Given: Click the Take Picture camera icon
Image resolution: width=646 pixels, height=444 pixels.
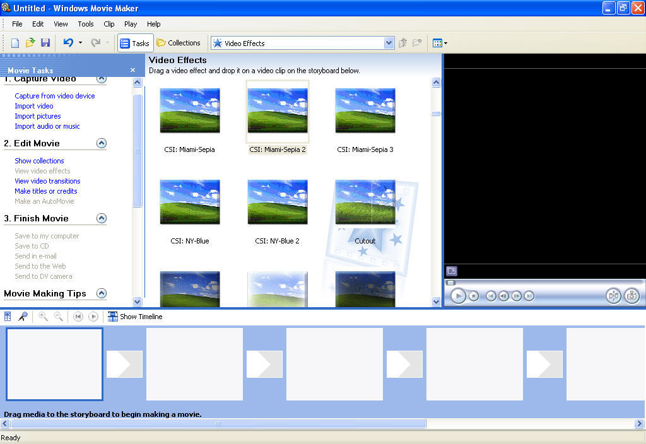Looking at the screenshot, I should [631, 296].
